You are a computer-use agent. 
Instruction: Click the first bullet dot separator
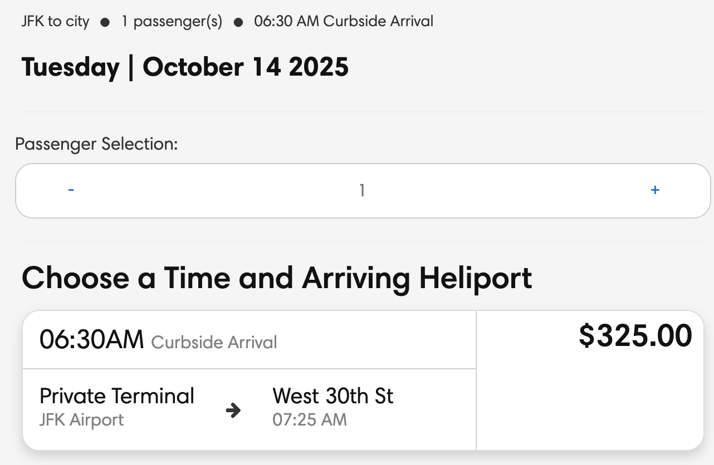pyautogui.click(x=105, y=22)
